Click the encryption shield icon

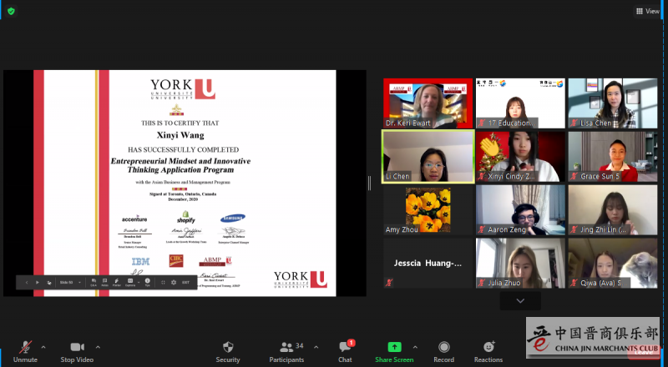pyautogui.click(x=11, y=11)
